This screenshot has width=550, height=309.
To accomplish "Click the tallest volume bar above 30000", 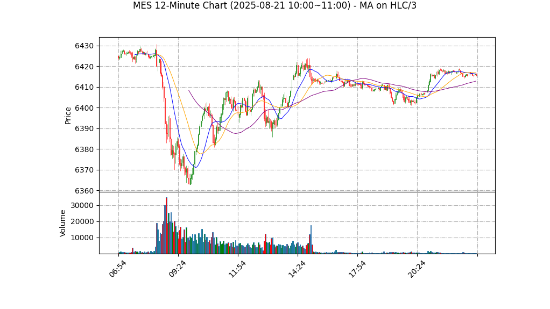I will [x=167, y=226].
